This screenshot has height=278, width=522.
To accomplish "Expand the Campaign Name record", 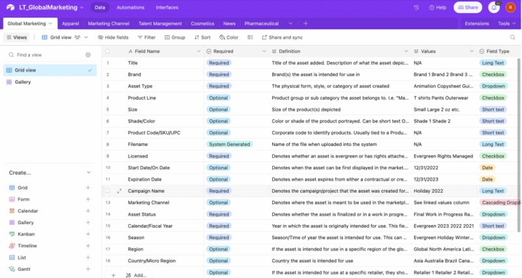I will pyautogui.click(x=119, y=191).
